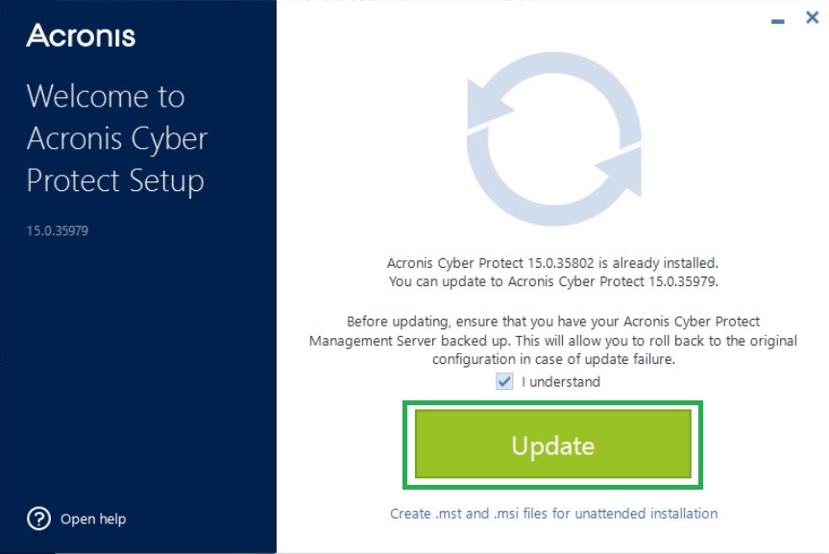The width and height of the screenshot is (829, 554).
Task: Click the update availability message text
Action: pyautogui.click(x=552, y=272)
